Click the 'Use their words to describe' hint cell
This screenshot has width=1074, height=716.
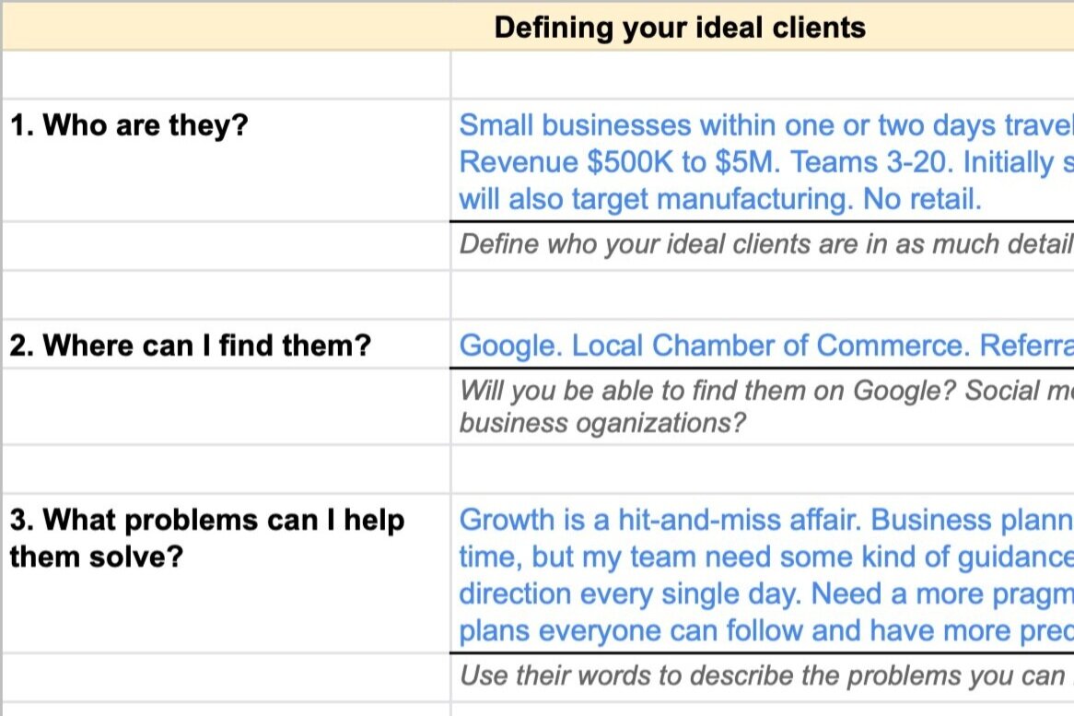[763, 677]
